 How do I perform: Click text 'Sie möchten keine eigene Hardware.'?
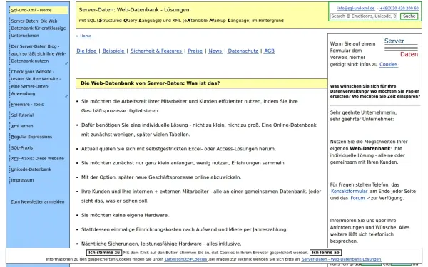(x=125, y=215)
